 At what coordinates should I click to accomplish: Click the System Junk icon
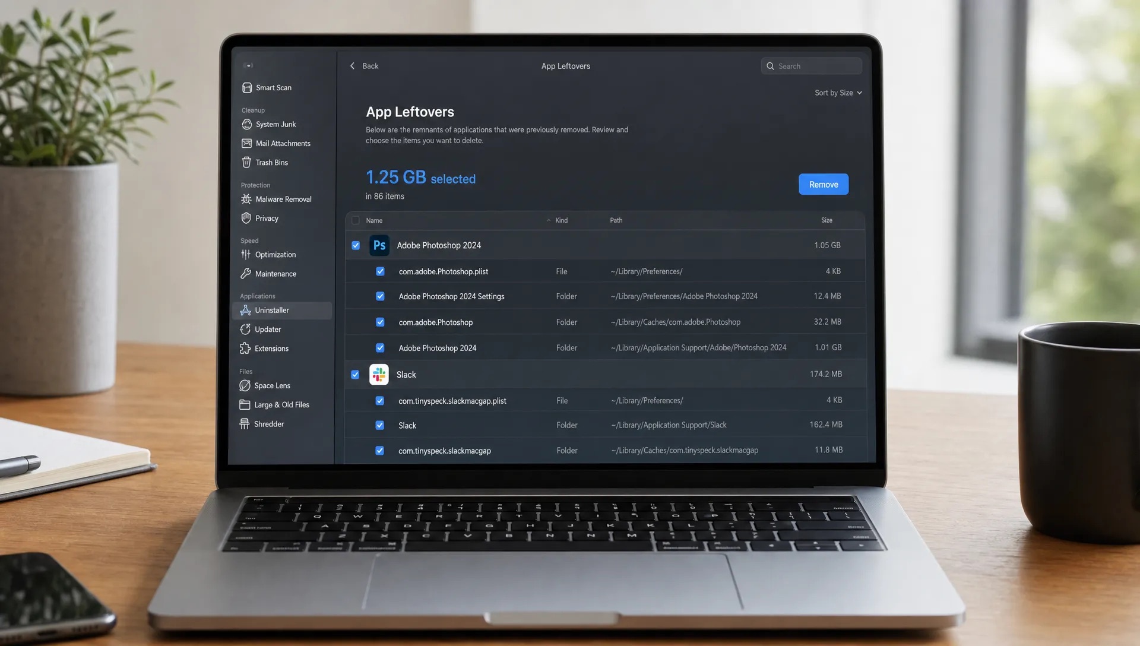click(x=247, y=124)
